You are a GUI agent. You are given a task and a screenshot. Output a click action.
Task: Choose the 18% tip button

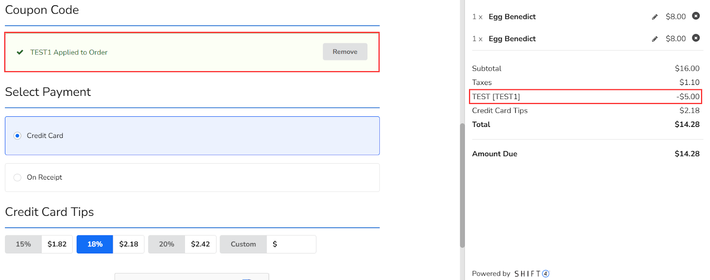95,244
